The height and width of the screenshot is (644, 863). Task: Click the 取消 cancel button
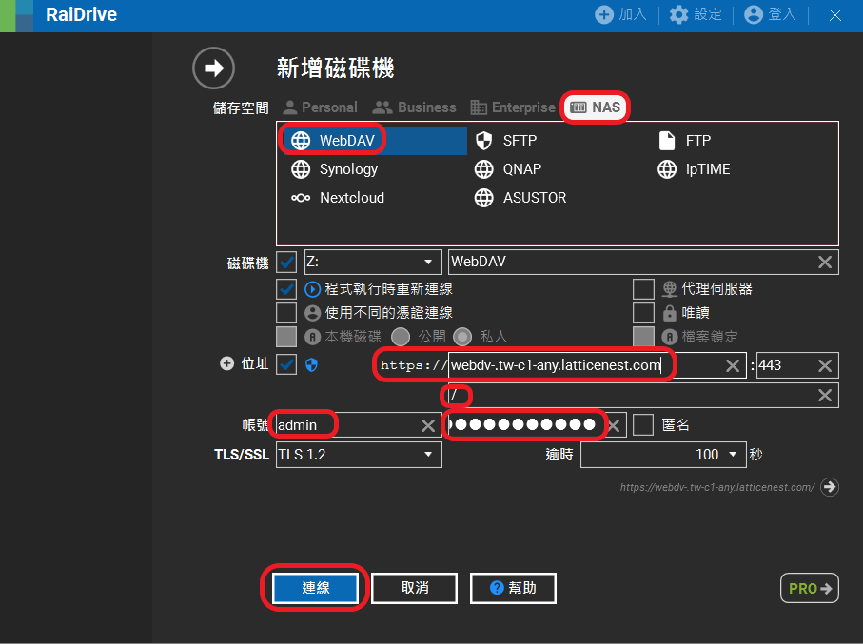[415, 588]
